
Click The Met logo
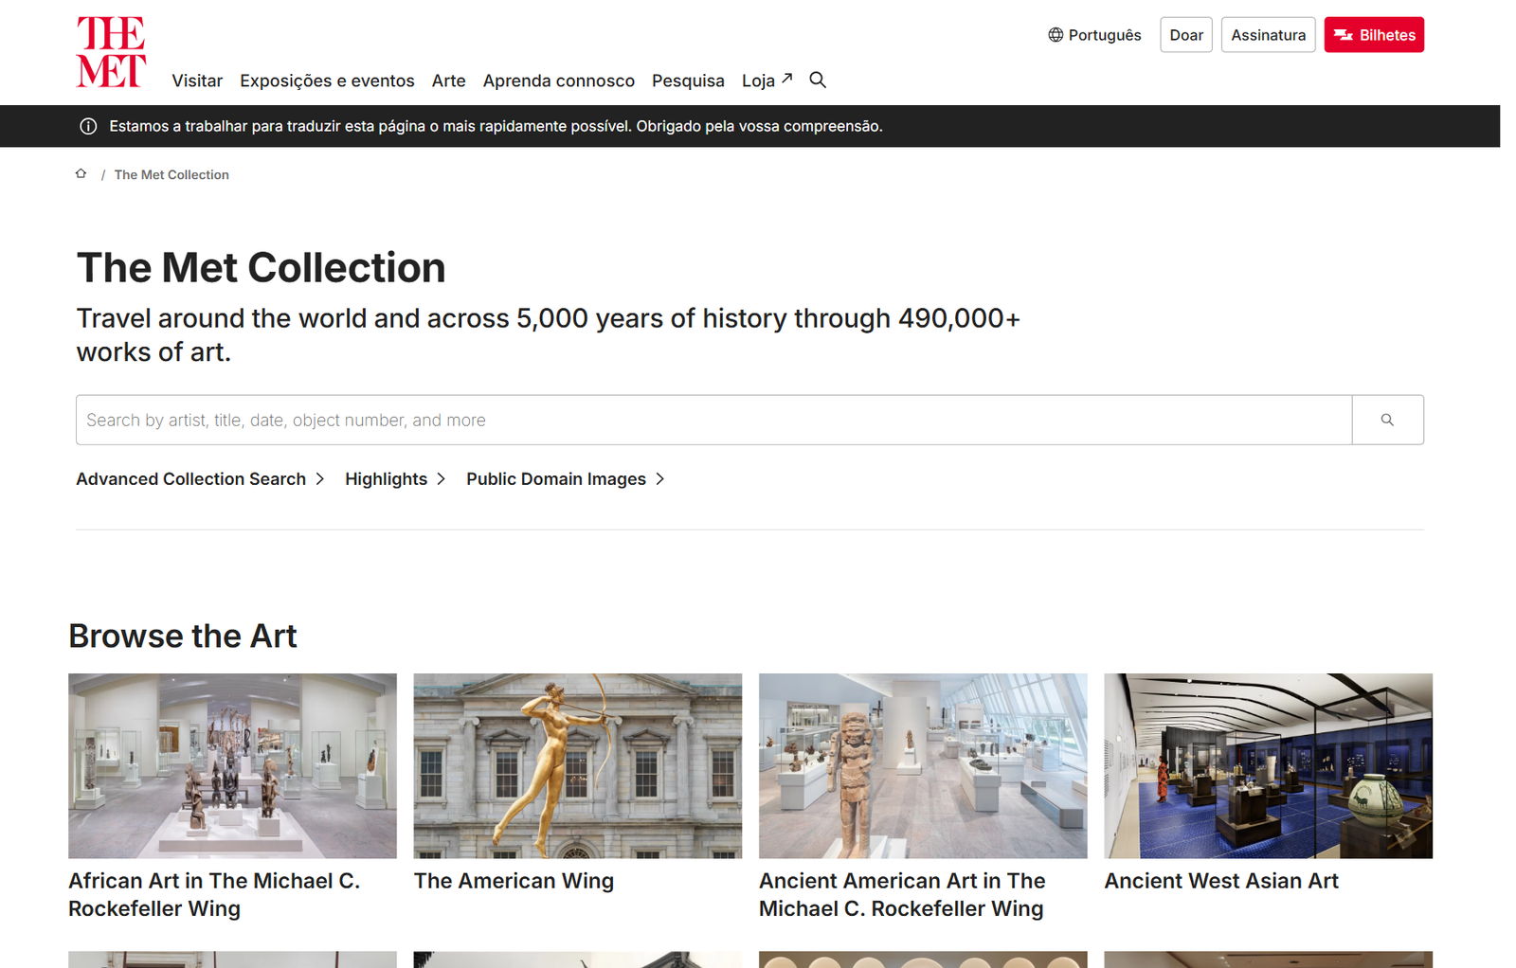point(111,52)
